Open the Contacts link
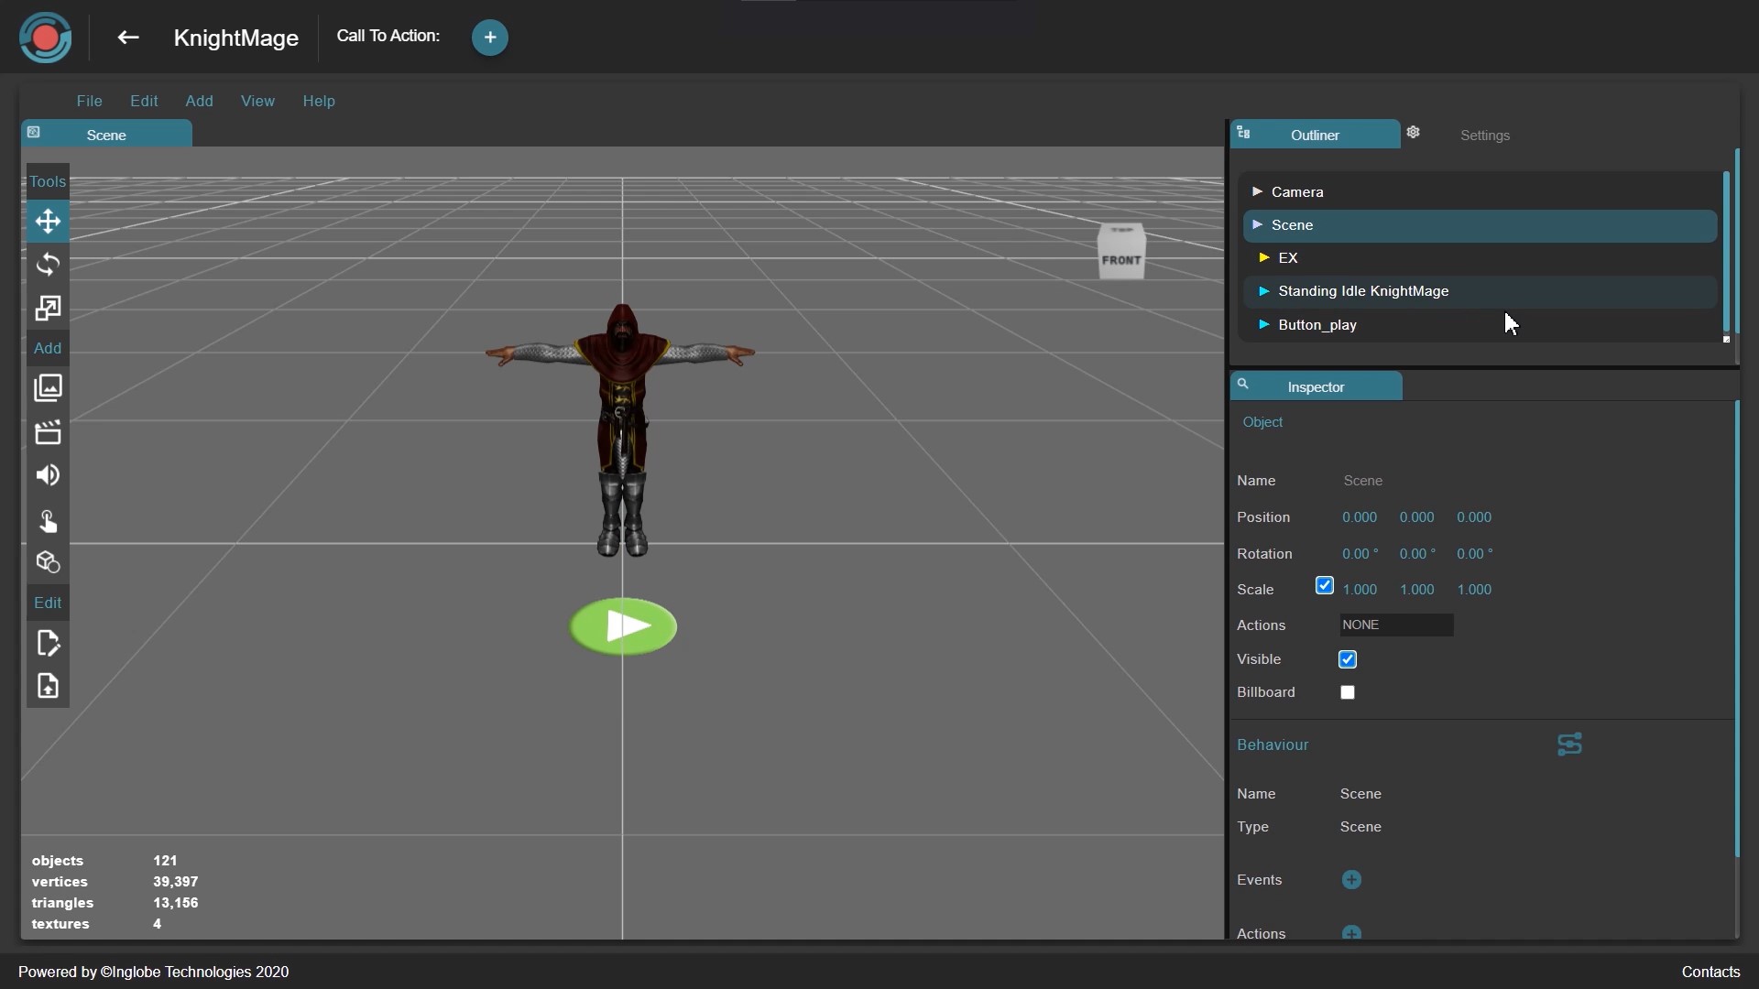 point(1710,973)
